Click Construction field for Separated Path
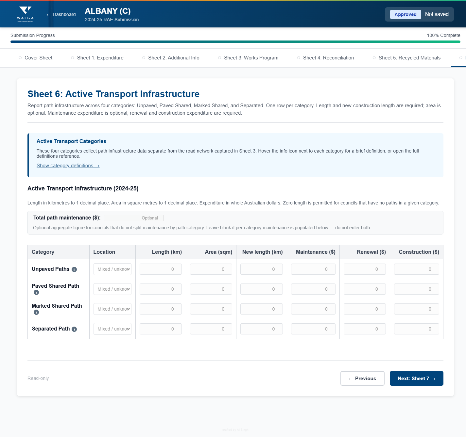This screenshot has width=466, height=437. (x=417, y=329)
